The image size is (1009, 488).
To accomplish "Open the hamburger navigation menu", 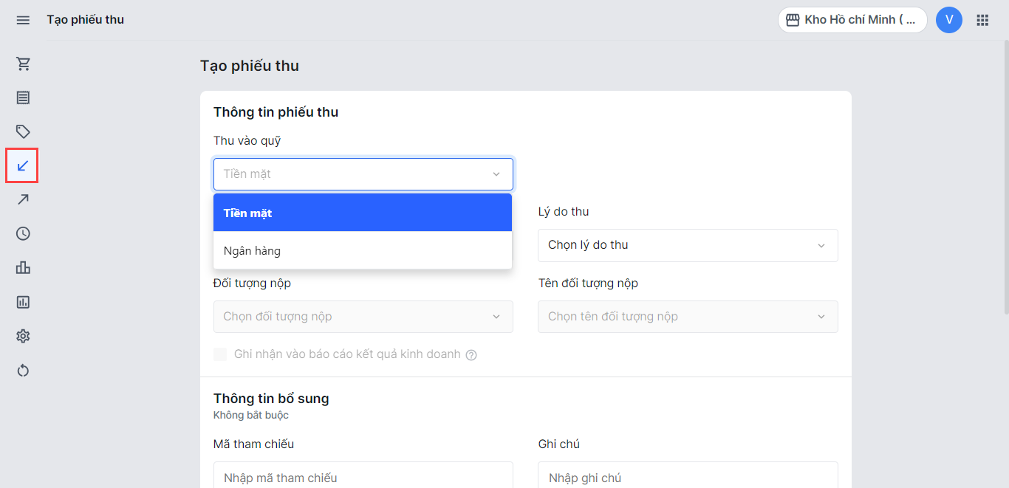I will click(x=23, y=20).
